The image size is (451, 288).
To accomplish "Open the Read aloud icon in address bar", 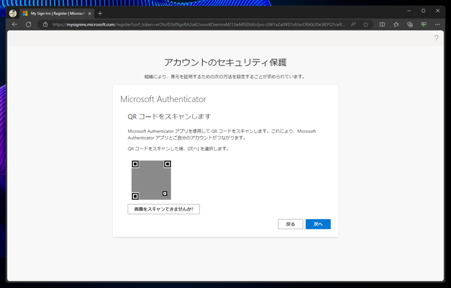I will tap(354, 24).
